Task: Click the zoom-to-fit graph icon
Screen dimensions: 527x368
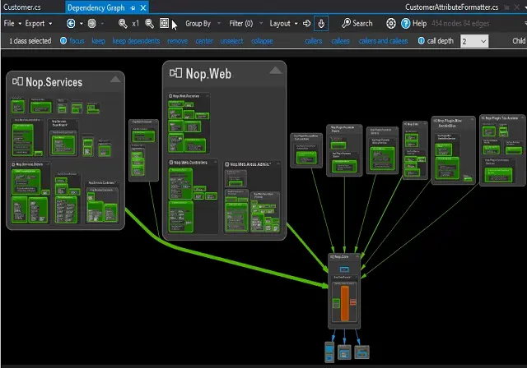Action: point(164,23)
